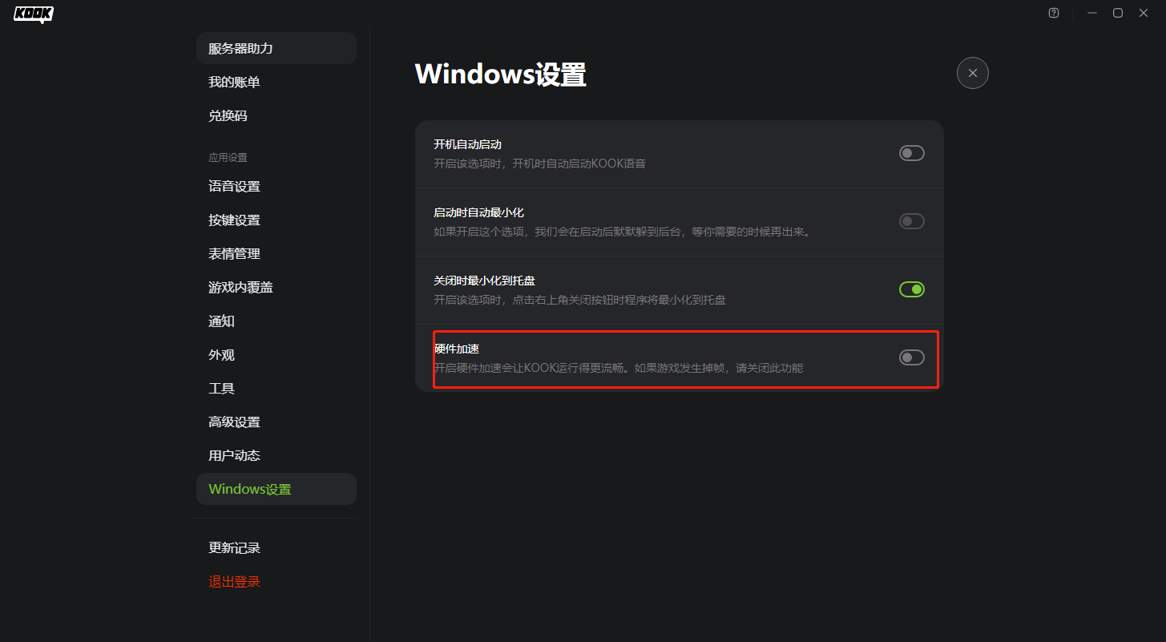This screenshot has width=1166, height=642.
Task: Enable 启动时自动最小化 switch
Action: (911, 221)
